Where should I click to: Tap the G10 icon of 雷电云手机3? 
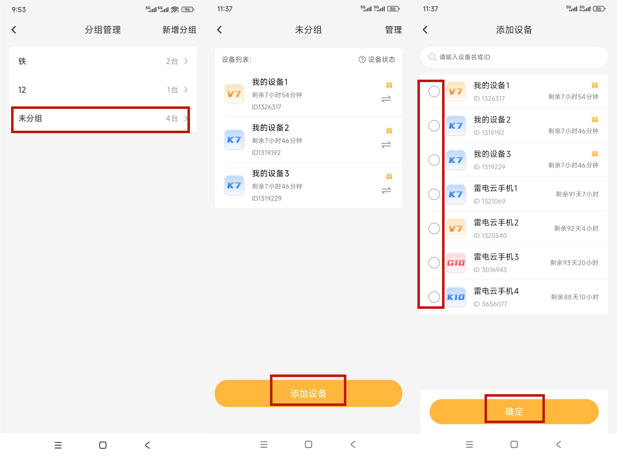tap(456, 263)
